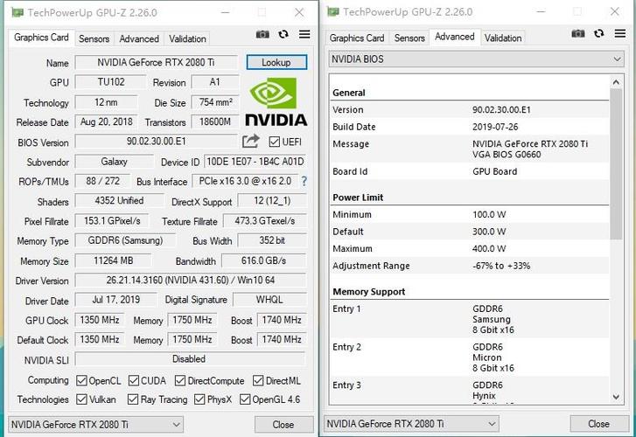Click the Power Limit section header
636x437 pixels.
(x=358, y=198)
